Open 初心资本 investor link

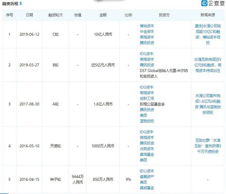pos(147,171)
